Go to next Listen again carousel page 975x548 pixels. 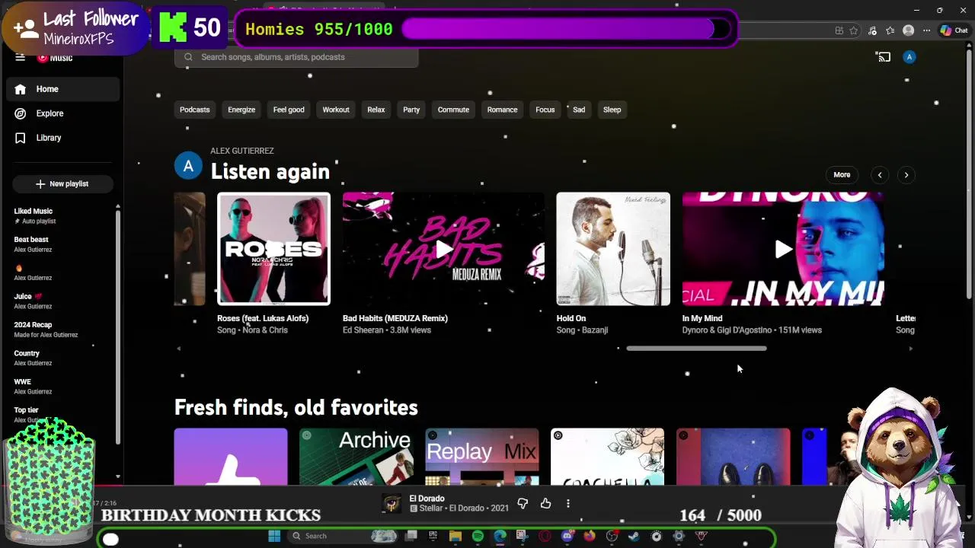point(906,175)
